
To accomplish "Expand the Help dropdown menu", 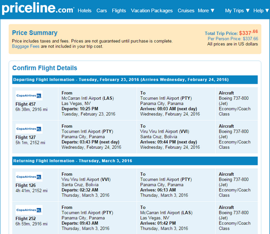I will 261,11.
